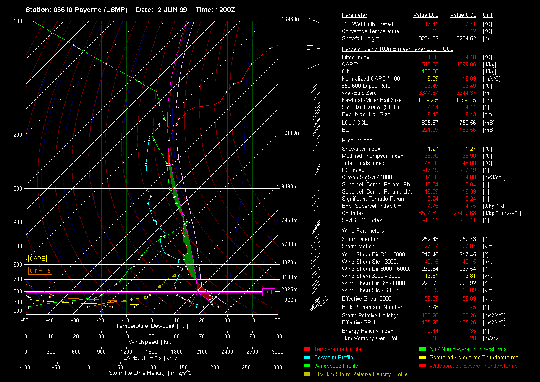Click the orange CINH * 5 label box
540x382 pixels.
click(40, 271)
